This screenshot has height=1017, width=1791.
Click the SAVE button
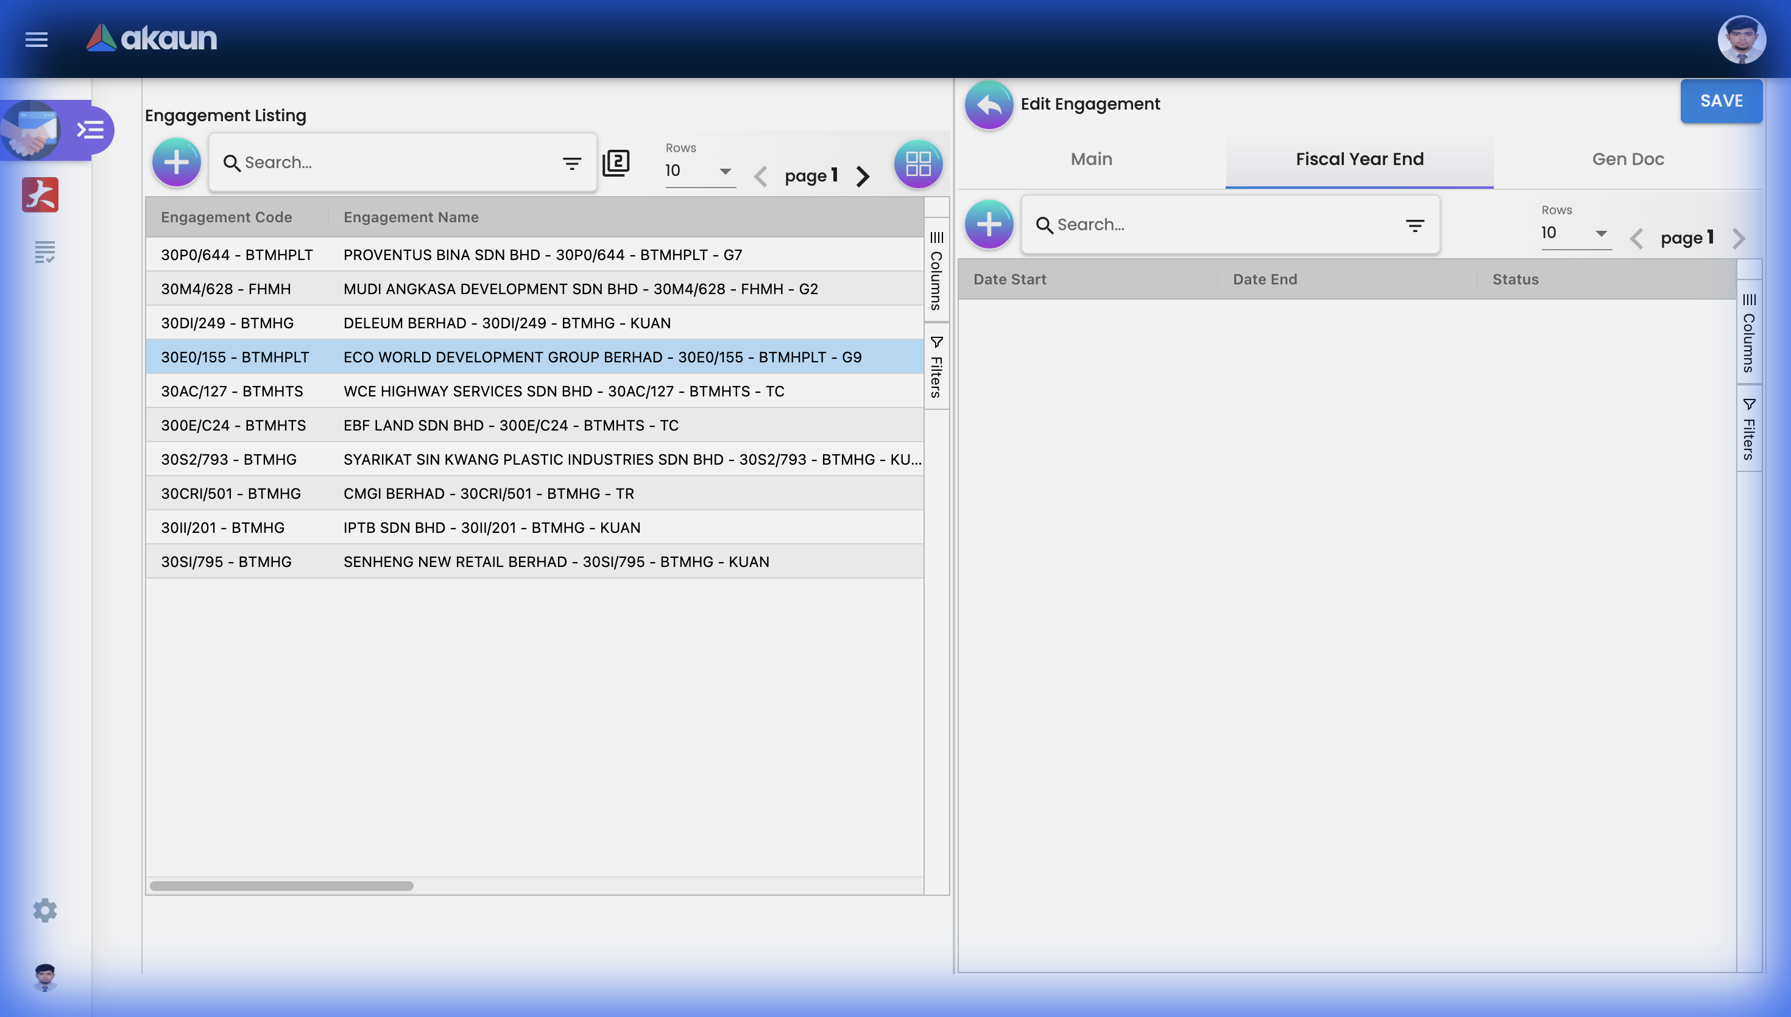click(1720, 101)
